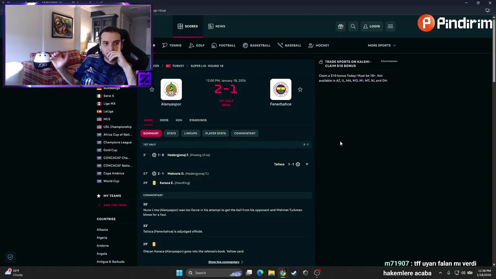Screen dimensions: 496x279
Task: Open the site search magnifier icon
Action: click(353, 26)
